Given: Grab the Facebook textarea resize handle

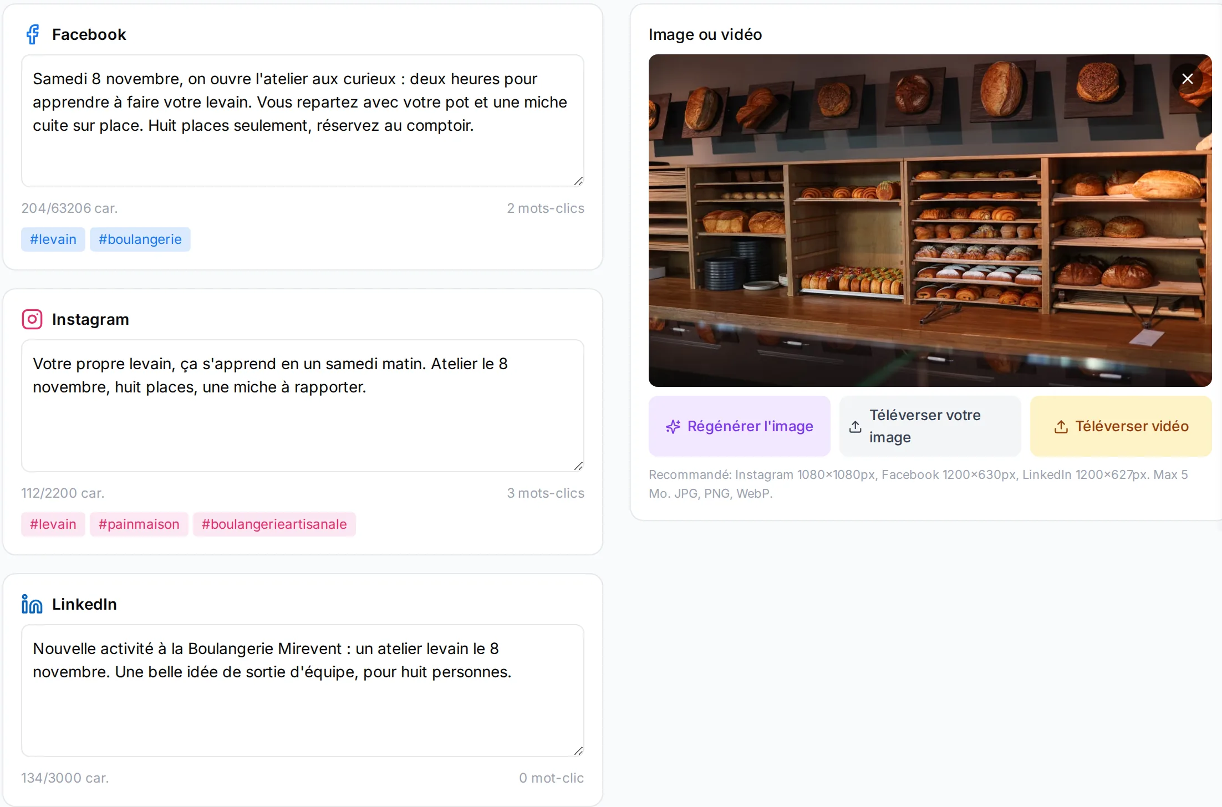Looking at the screenshot, I should click(x=578, y=181).
